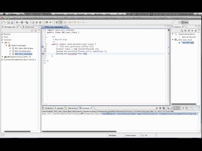Click the Open Type toolbar icon

point(47,22)
